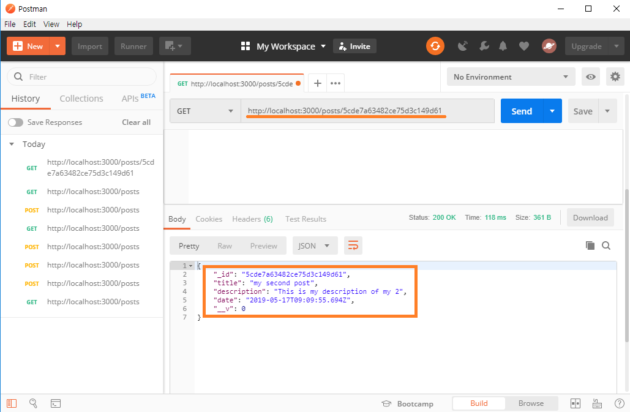Click Clear all history link
The width and height of the screenshot is (630, 412).
136,122
